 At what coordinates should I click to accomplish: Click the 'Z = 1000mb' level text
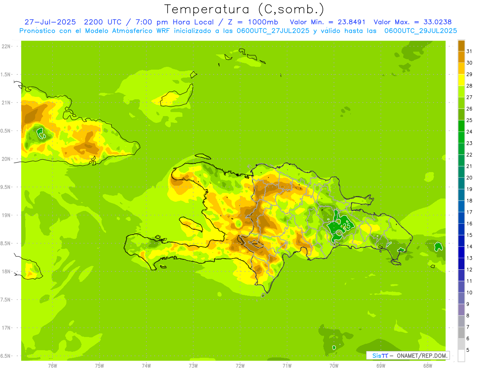click(x=254, y=22)
